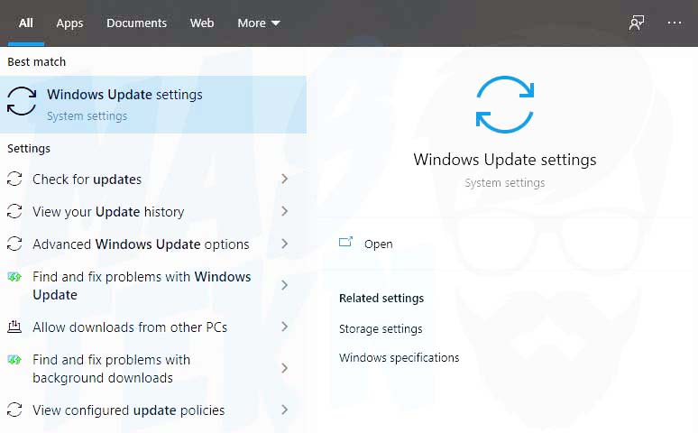The image size is (698, 433).
Task: Click the sync icon next to Check for updates
Action: (x=14, y=180)
